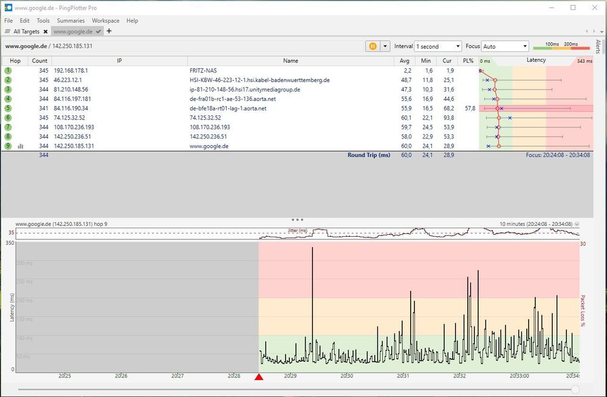
Task: Click the Focus: 20:24:08 - 20:34:08 text
Action: (558, 155)
